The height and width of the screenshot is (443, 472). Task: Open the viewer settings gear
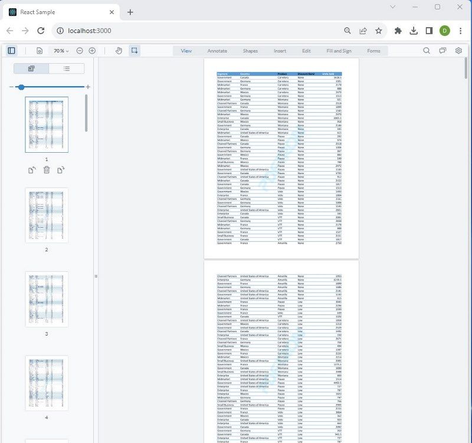(x=458, y=51)
